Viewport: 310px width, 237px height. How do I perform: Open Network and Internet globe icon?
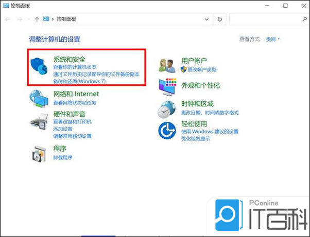click(39, 99)
